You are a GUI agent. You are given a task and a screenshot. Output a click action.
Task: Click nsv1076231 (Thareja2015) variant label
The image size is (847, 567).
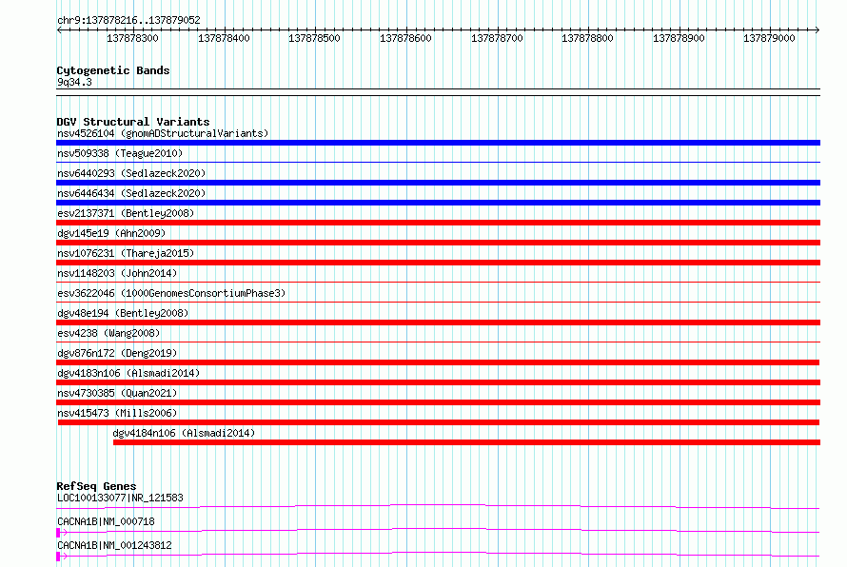point(126,253)
